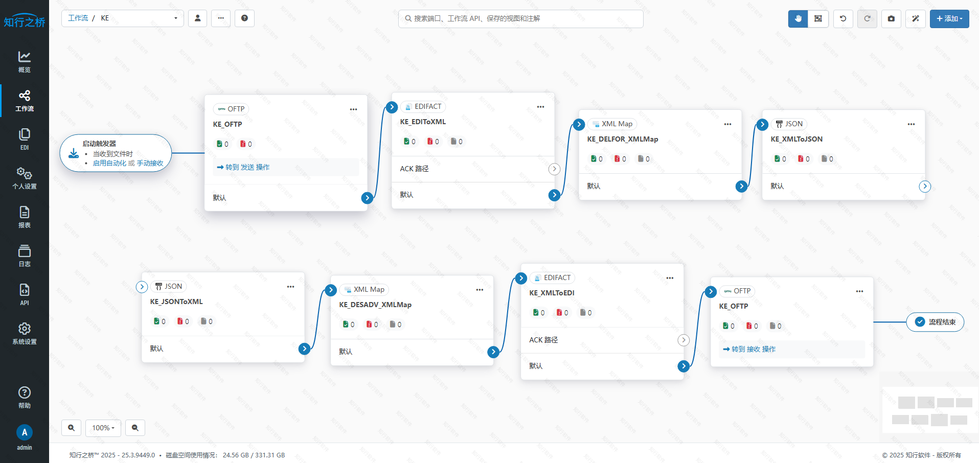Click the admin user avatar
Image resolution: width=979 pixels, height=463 pixels.
pyautogui.click(x=24, y=432)
